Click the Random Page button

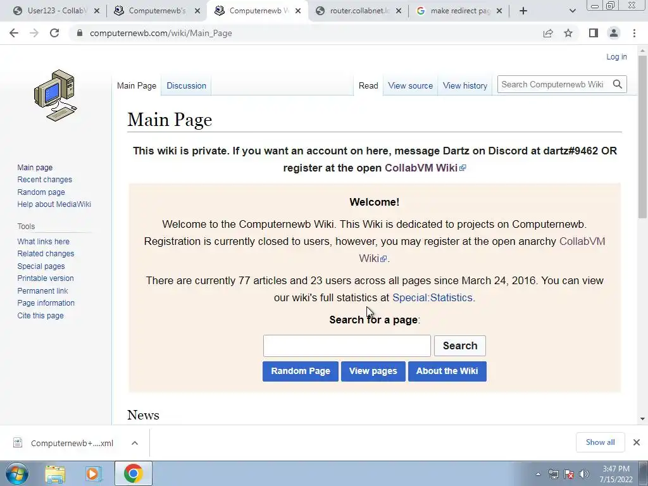301,371
